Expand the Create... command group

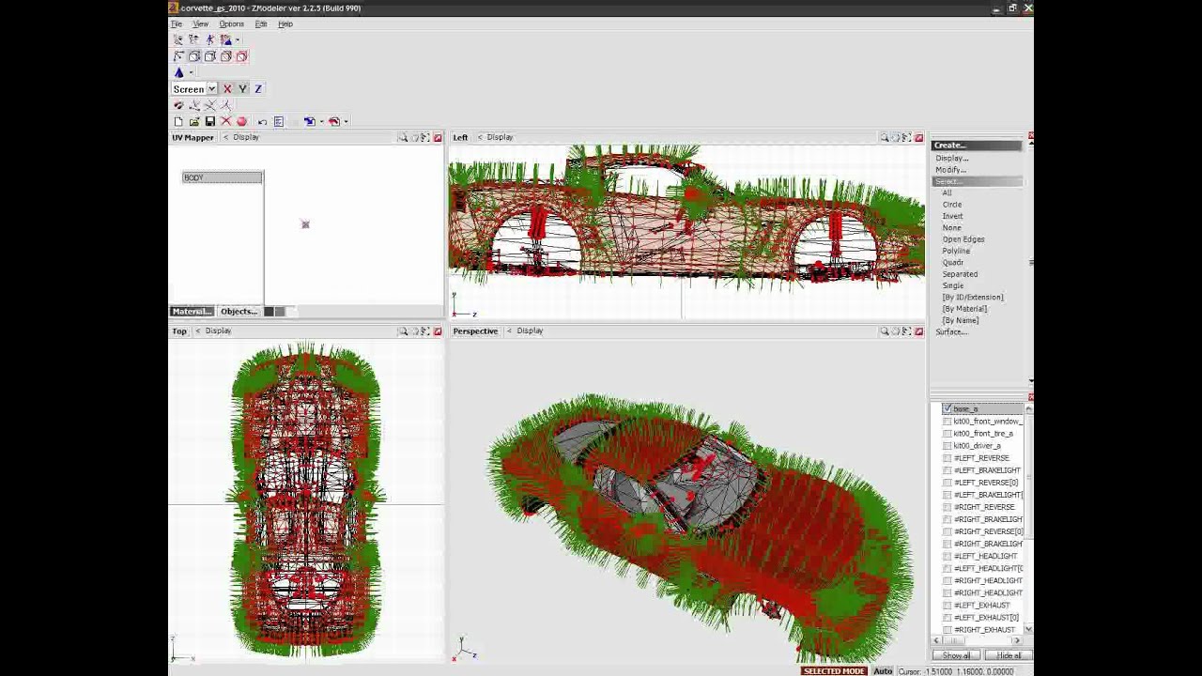click(977, 146)
